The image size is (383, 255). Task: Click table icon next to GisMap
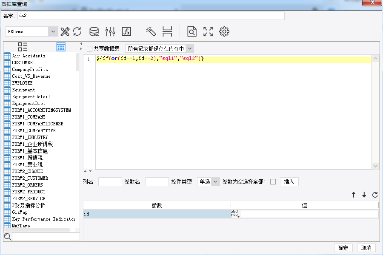tap(7, 212)
